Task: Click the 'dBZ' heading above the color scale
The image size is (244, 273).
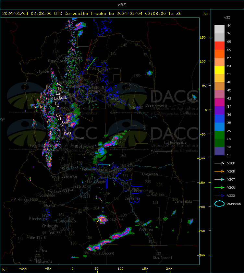Action: tap(227, 18)
